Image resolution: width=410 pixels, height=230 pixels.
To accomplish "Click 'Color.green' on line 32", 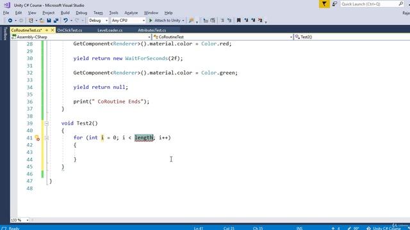I will coord(218,73).
